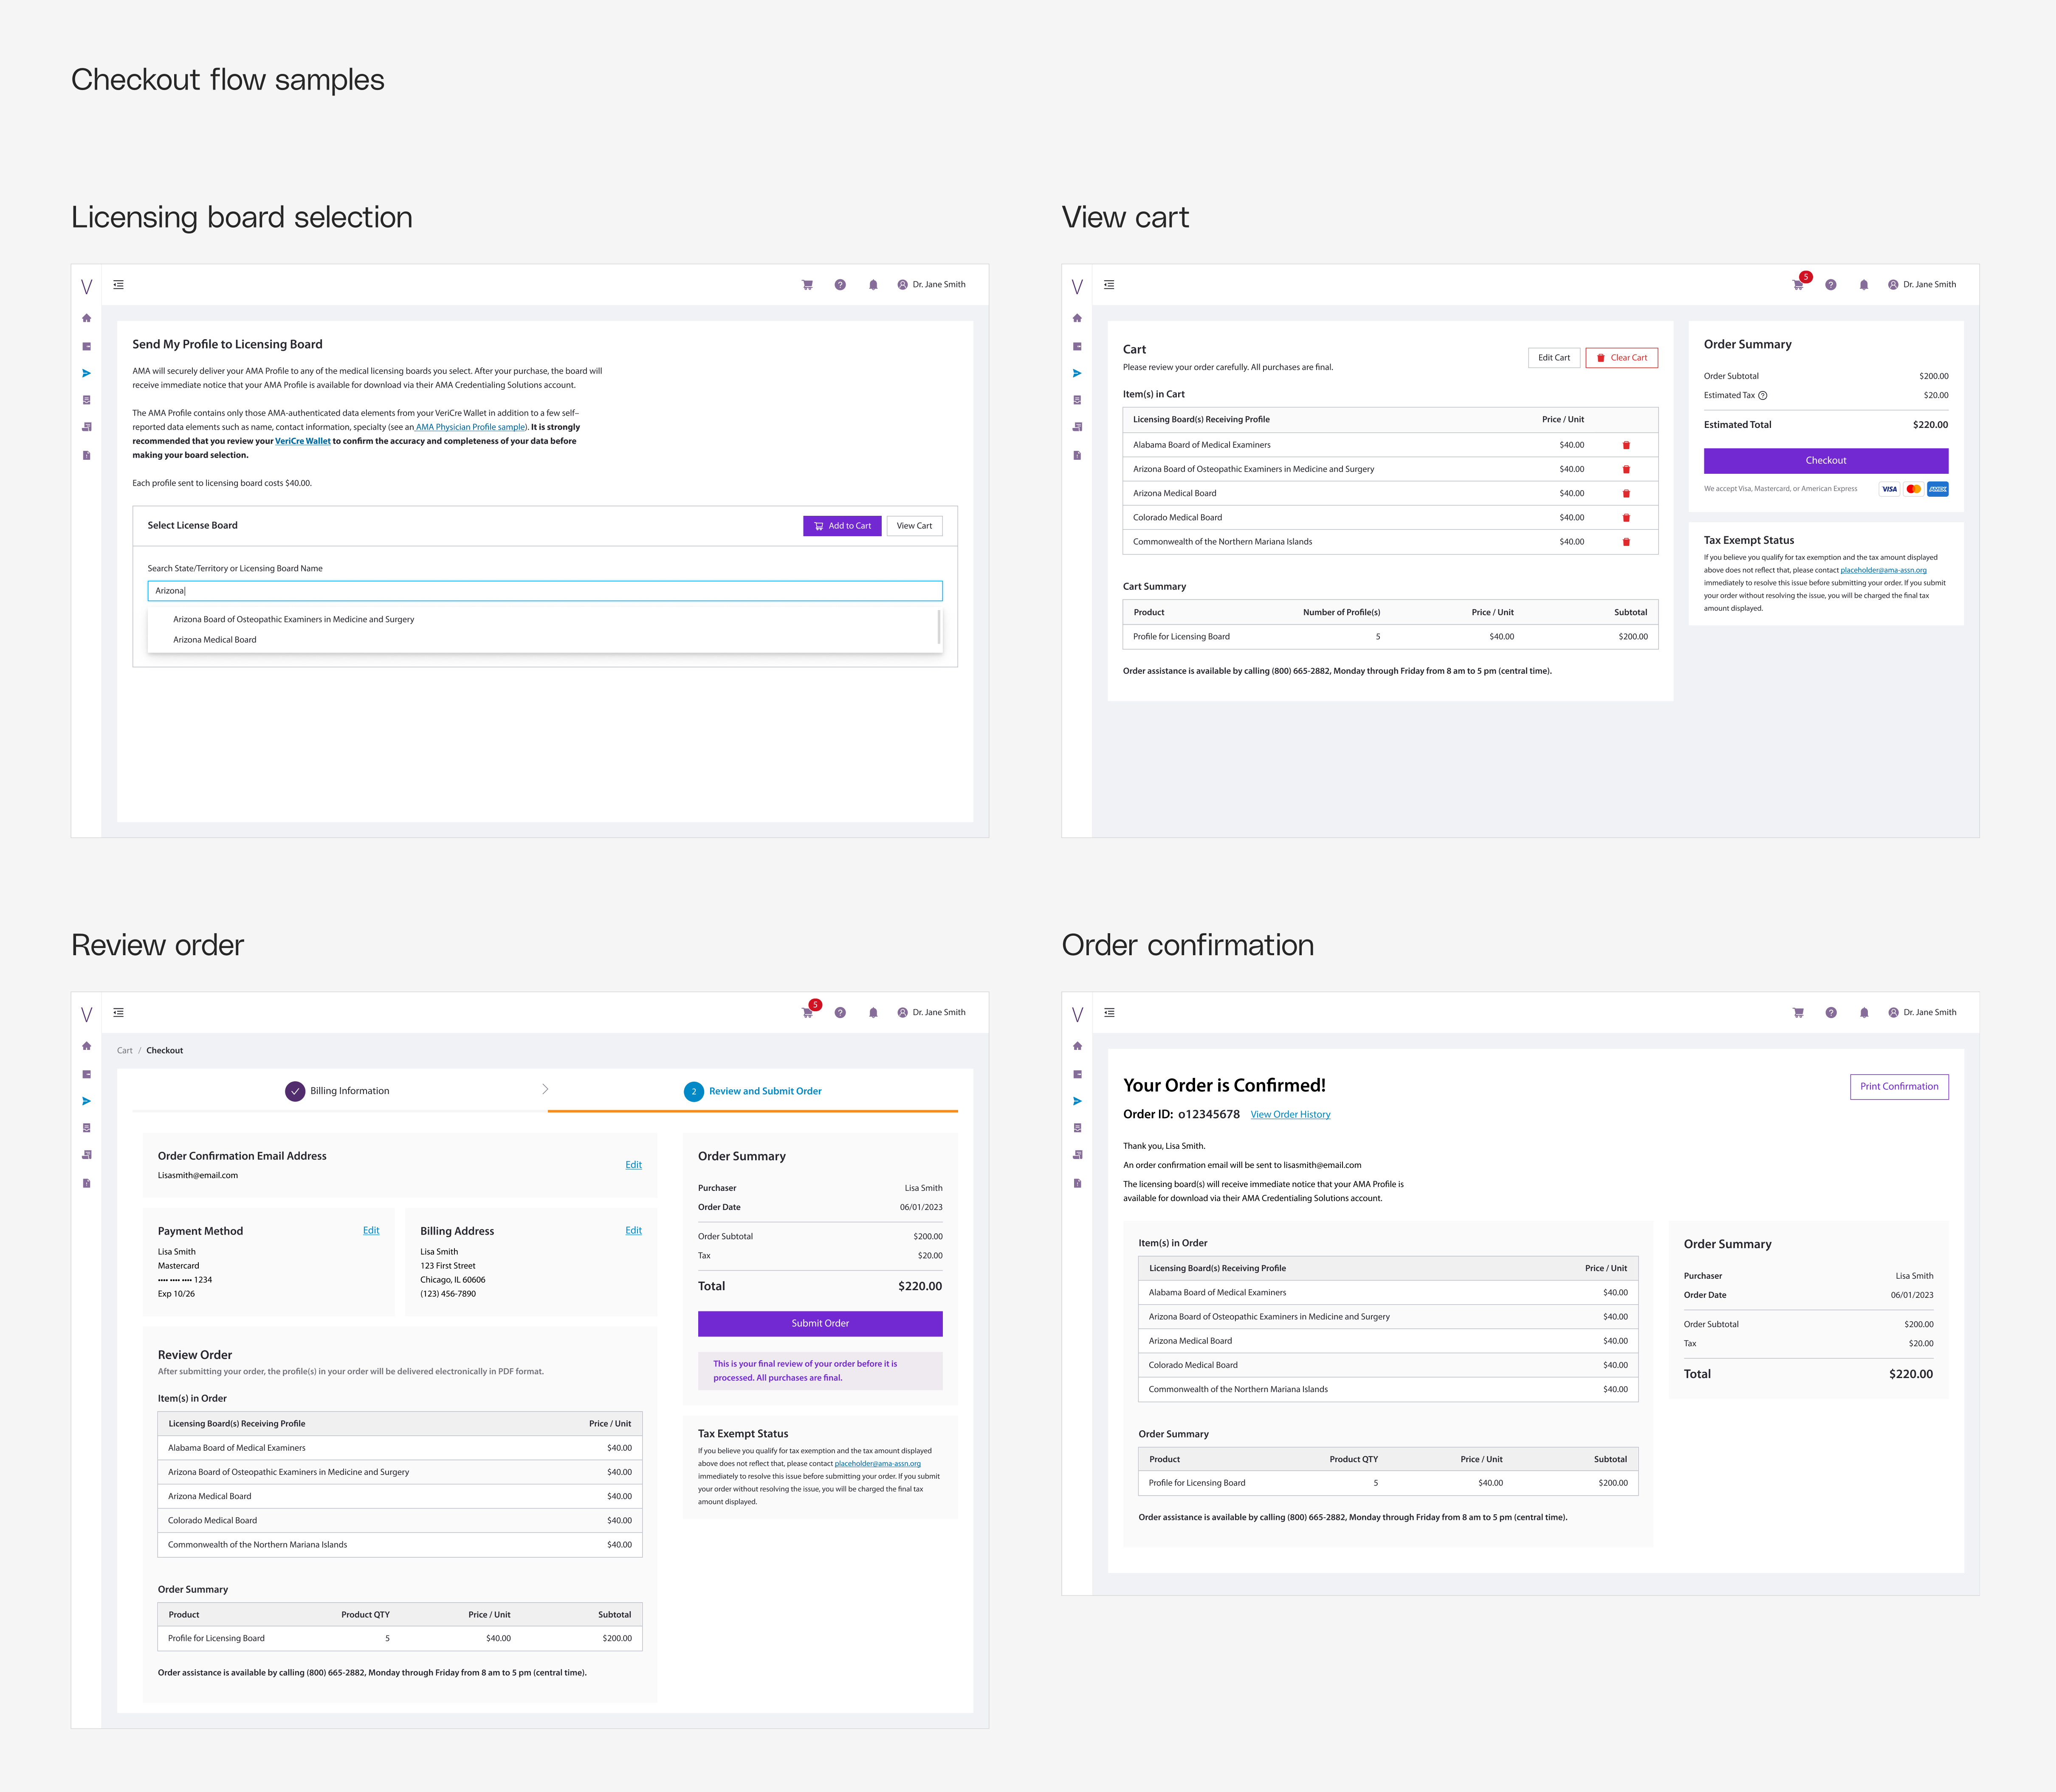Select the blue paper-plane send icon in sidebar
2056x1792 pixels.
point(87,373)
